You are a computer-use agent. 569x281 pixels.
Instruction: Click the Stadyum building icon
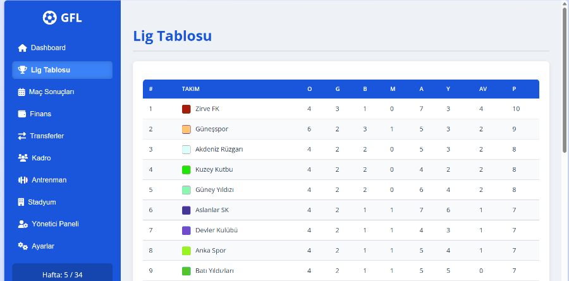point(21,202)
